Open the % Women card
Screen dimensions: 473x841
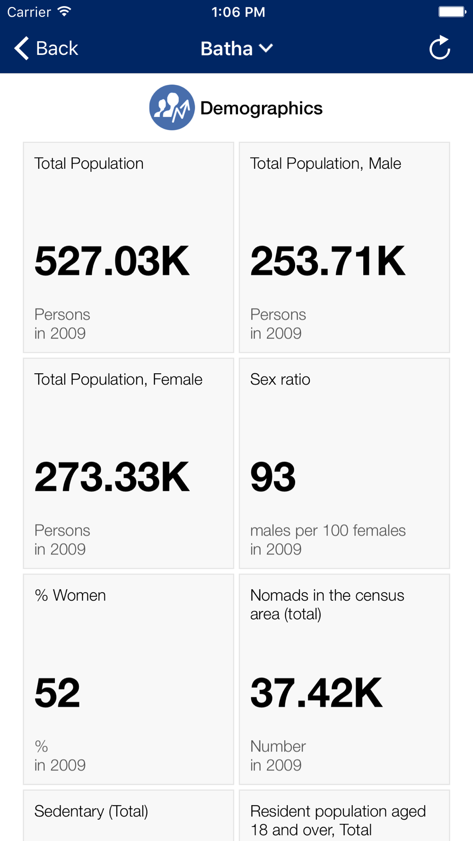[x=129, y=679]
